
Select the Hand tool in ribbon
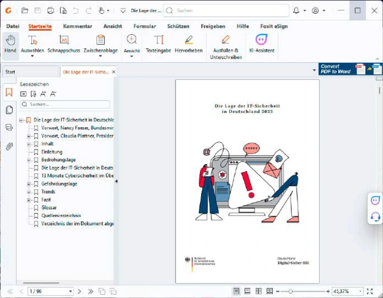(x=10, y=44)
